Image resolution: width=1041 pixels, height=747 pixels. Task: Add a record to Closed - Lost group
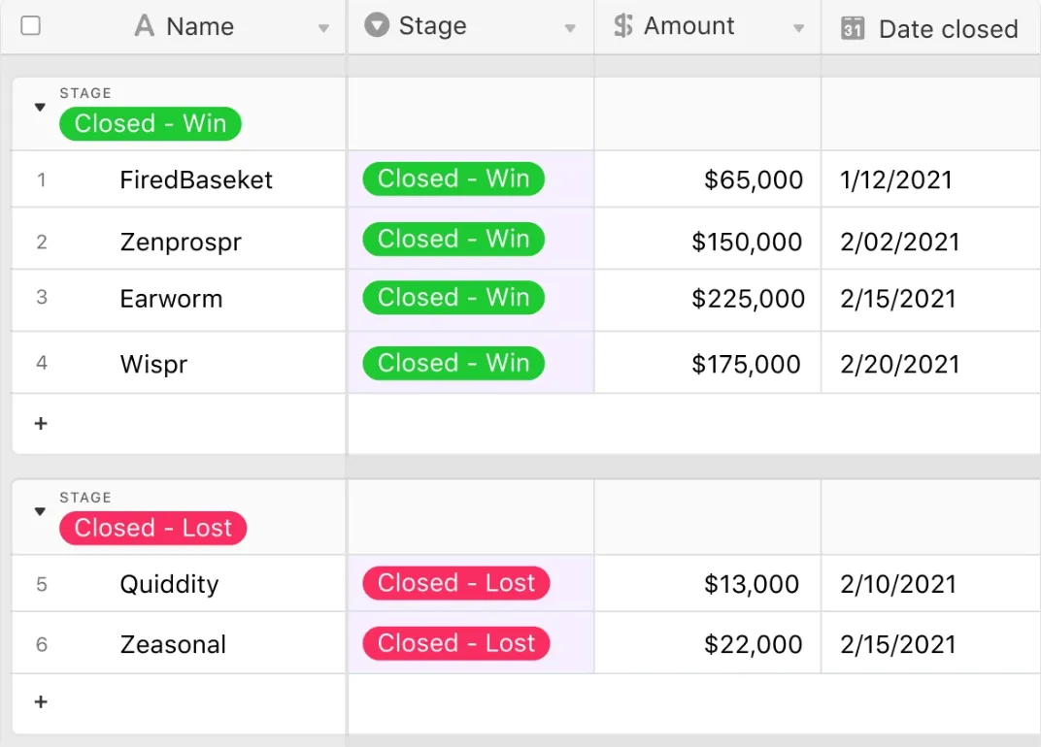(41, 701)
